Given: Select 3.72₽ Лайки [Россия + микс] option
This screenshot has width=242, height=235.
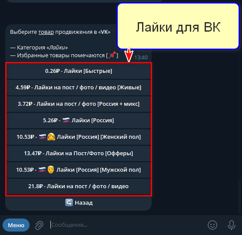Looking at the screenshot, I should click(x=79, y=104).
